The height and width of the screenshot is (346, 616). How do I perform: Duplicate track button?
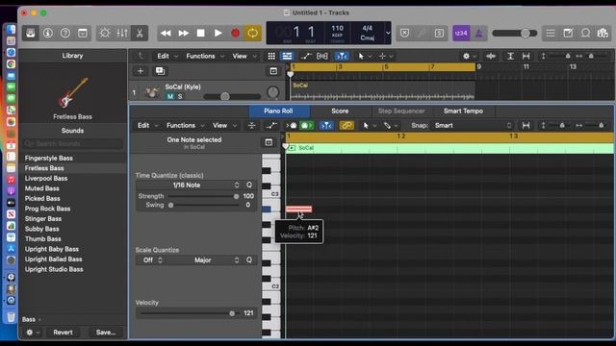point(160,71)
